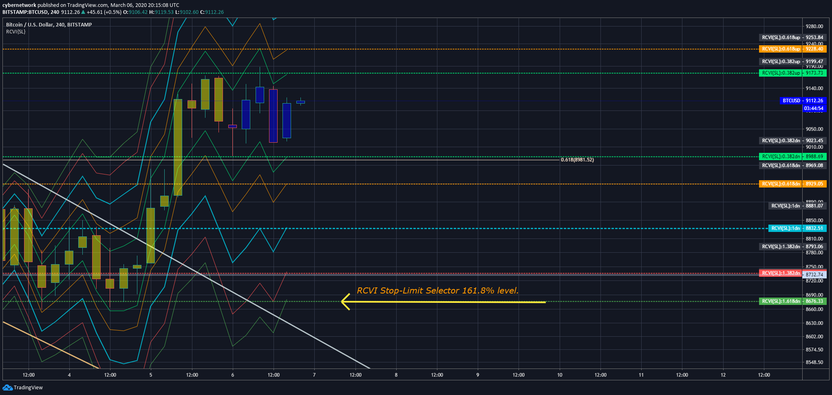Click the 8850.00 price axis tick
Image resolution: width=832 pixels, height=395 pixels.
coord(814,221)
